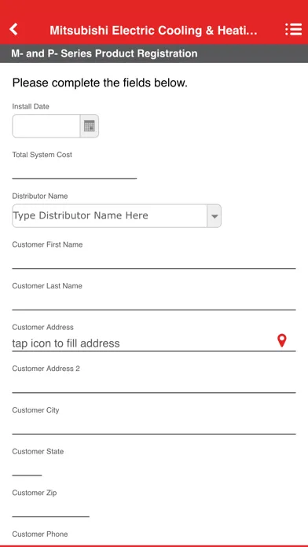Click the Customer State field

pos(27,467)
